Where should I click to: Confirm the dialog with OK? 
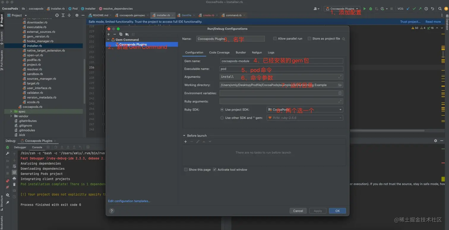pos(338,211)
